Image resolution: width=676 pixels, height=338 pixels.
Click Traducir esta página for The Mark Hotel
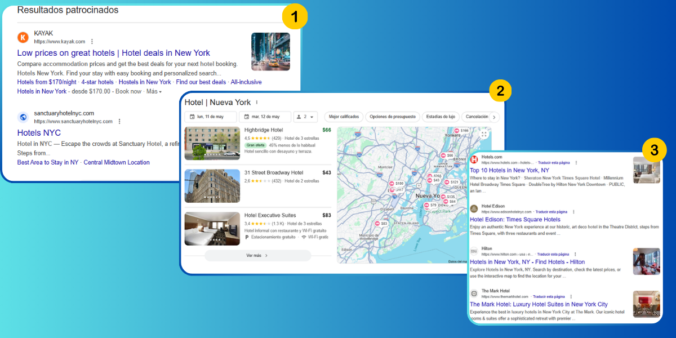click(x=549, y=296)
